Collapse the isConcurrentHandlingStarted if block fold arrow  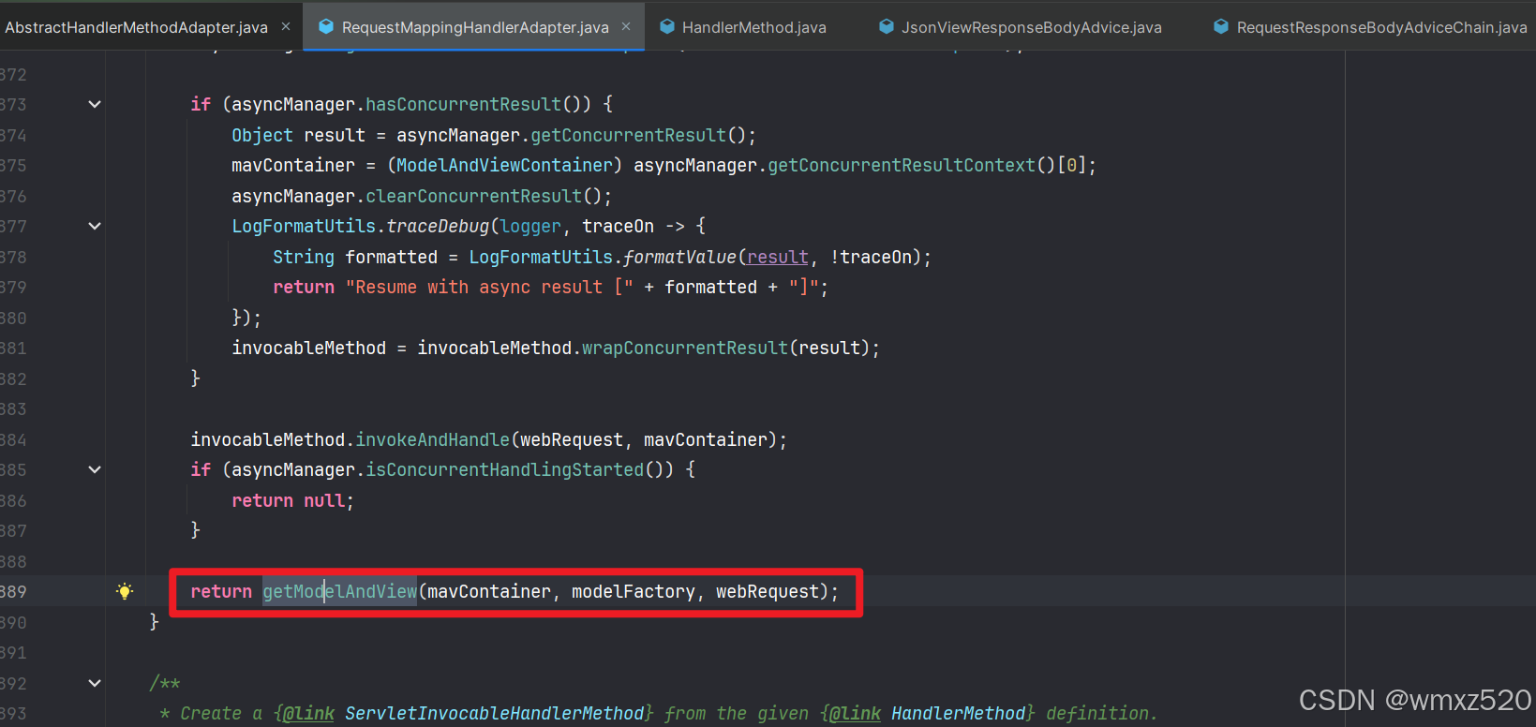tap(95, 469)
